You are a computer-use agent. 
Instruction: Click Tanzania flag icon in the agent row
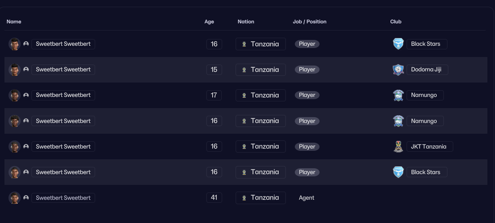[244, 198]
